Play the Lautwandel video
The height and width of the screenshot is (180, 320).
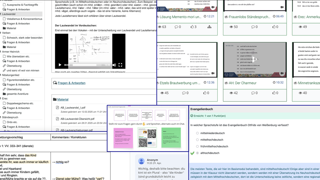point(60,65)
